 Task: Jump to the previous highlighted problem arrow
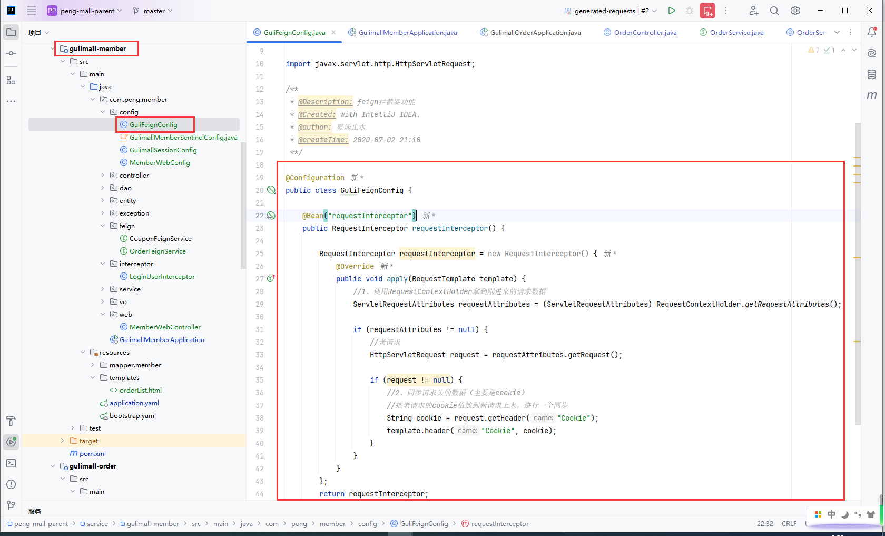tap(843, 50)
